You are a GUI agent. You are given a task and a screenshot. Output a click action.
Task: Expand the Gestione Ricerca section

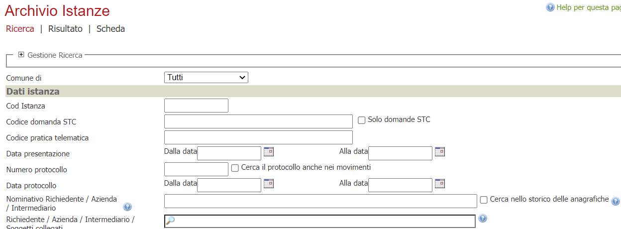tap(21, 55)
